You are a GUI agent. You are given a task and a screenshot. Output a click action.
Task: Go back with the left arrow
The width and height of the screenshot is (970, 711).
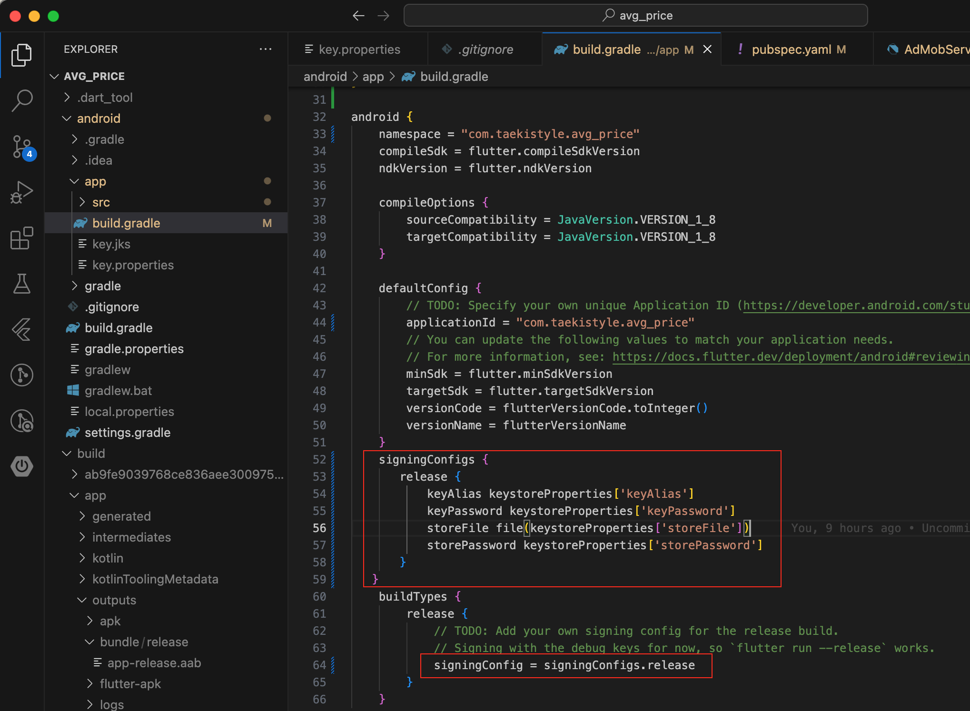click(x=358, y=16)
